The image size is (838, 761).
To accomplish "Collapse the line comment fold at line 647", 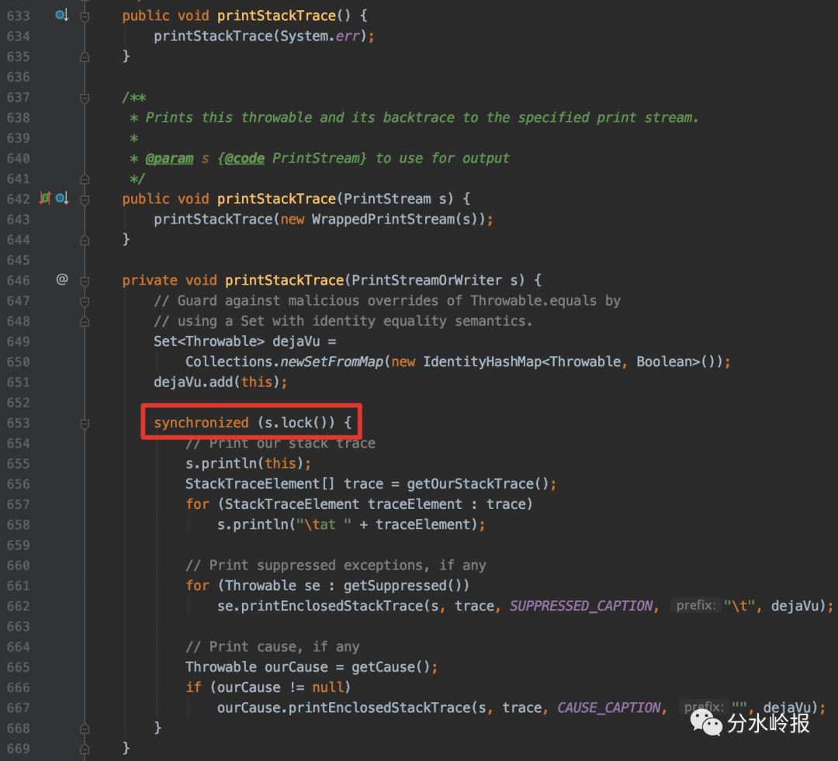I will [85, 302].
